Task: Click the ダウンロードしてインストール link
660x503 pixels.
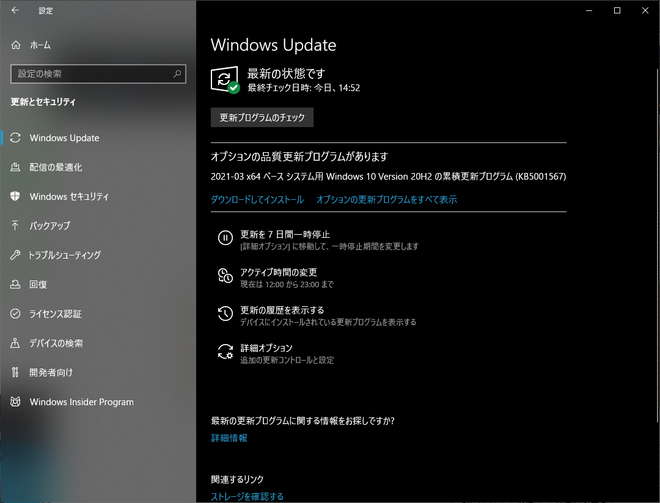Action: tap(255, 199)
